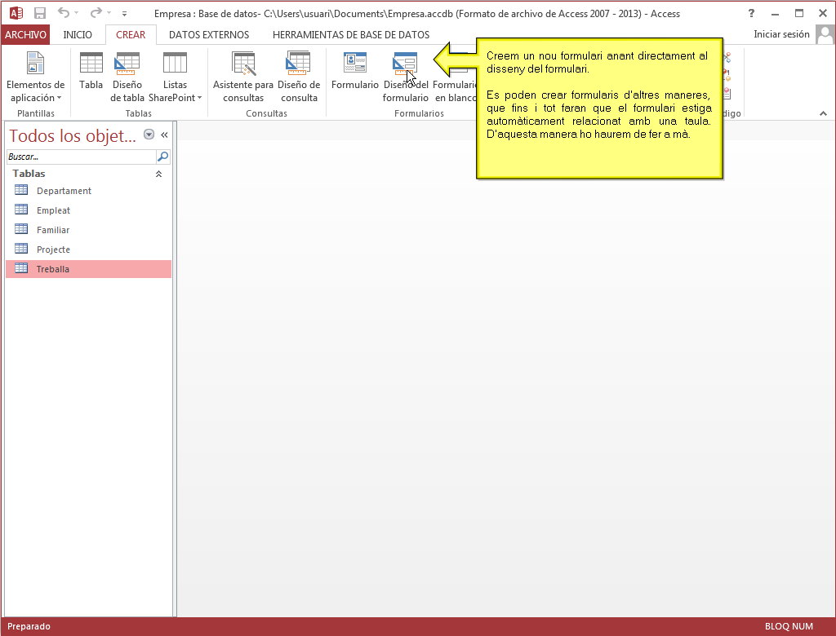
Task: Select the Departament table
Action: coord(88,191)
